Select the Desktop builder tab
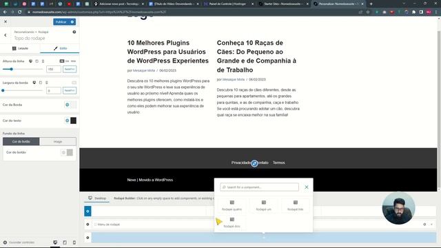 click(97, 198)
